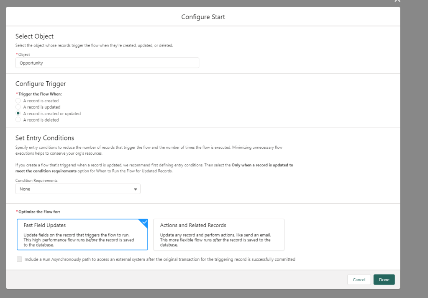Click the arrow in the Condition Requirements combo box

tap(135, 189)
